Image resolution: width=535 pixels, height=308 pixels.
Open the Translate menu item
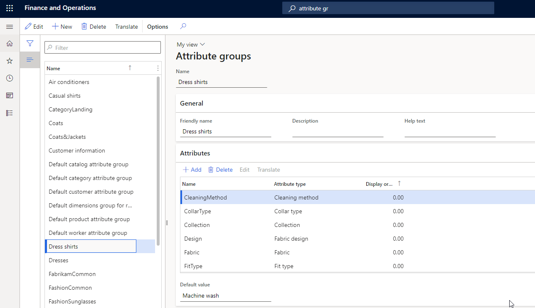click(x=126, y=26)
